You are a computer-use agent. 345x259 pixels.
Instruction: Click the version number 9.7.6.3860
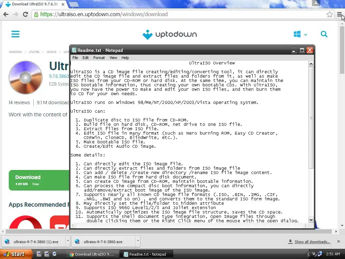[x=59, y=76]
